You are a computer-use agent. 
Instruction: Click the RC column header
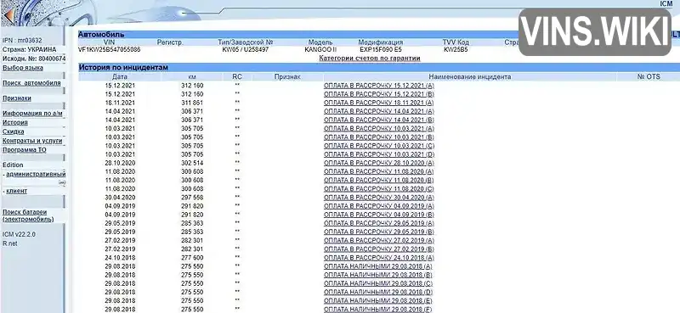coord(237,76)
